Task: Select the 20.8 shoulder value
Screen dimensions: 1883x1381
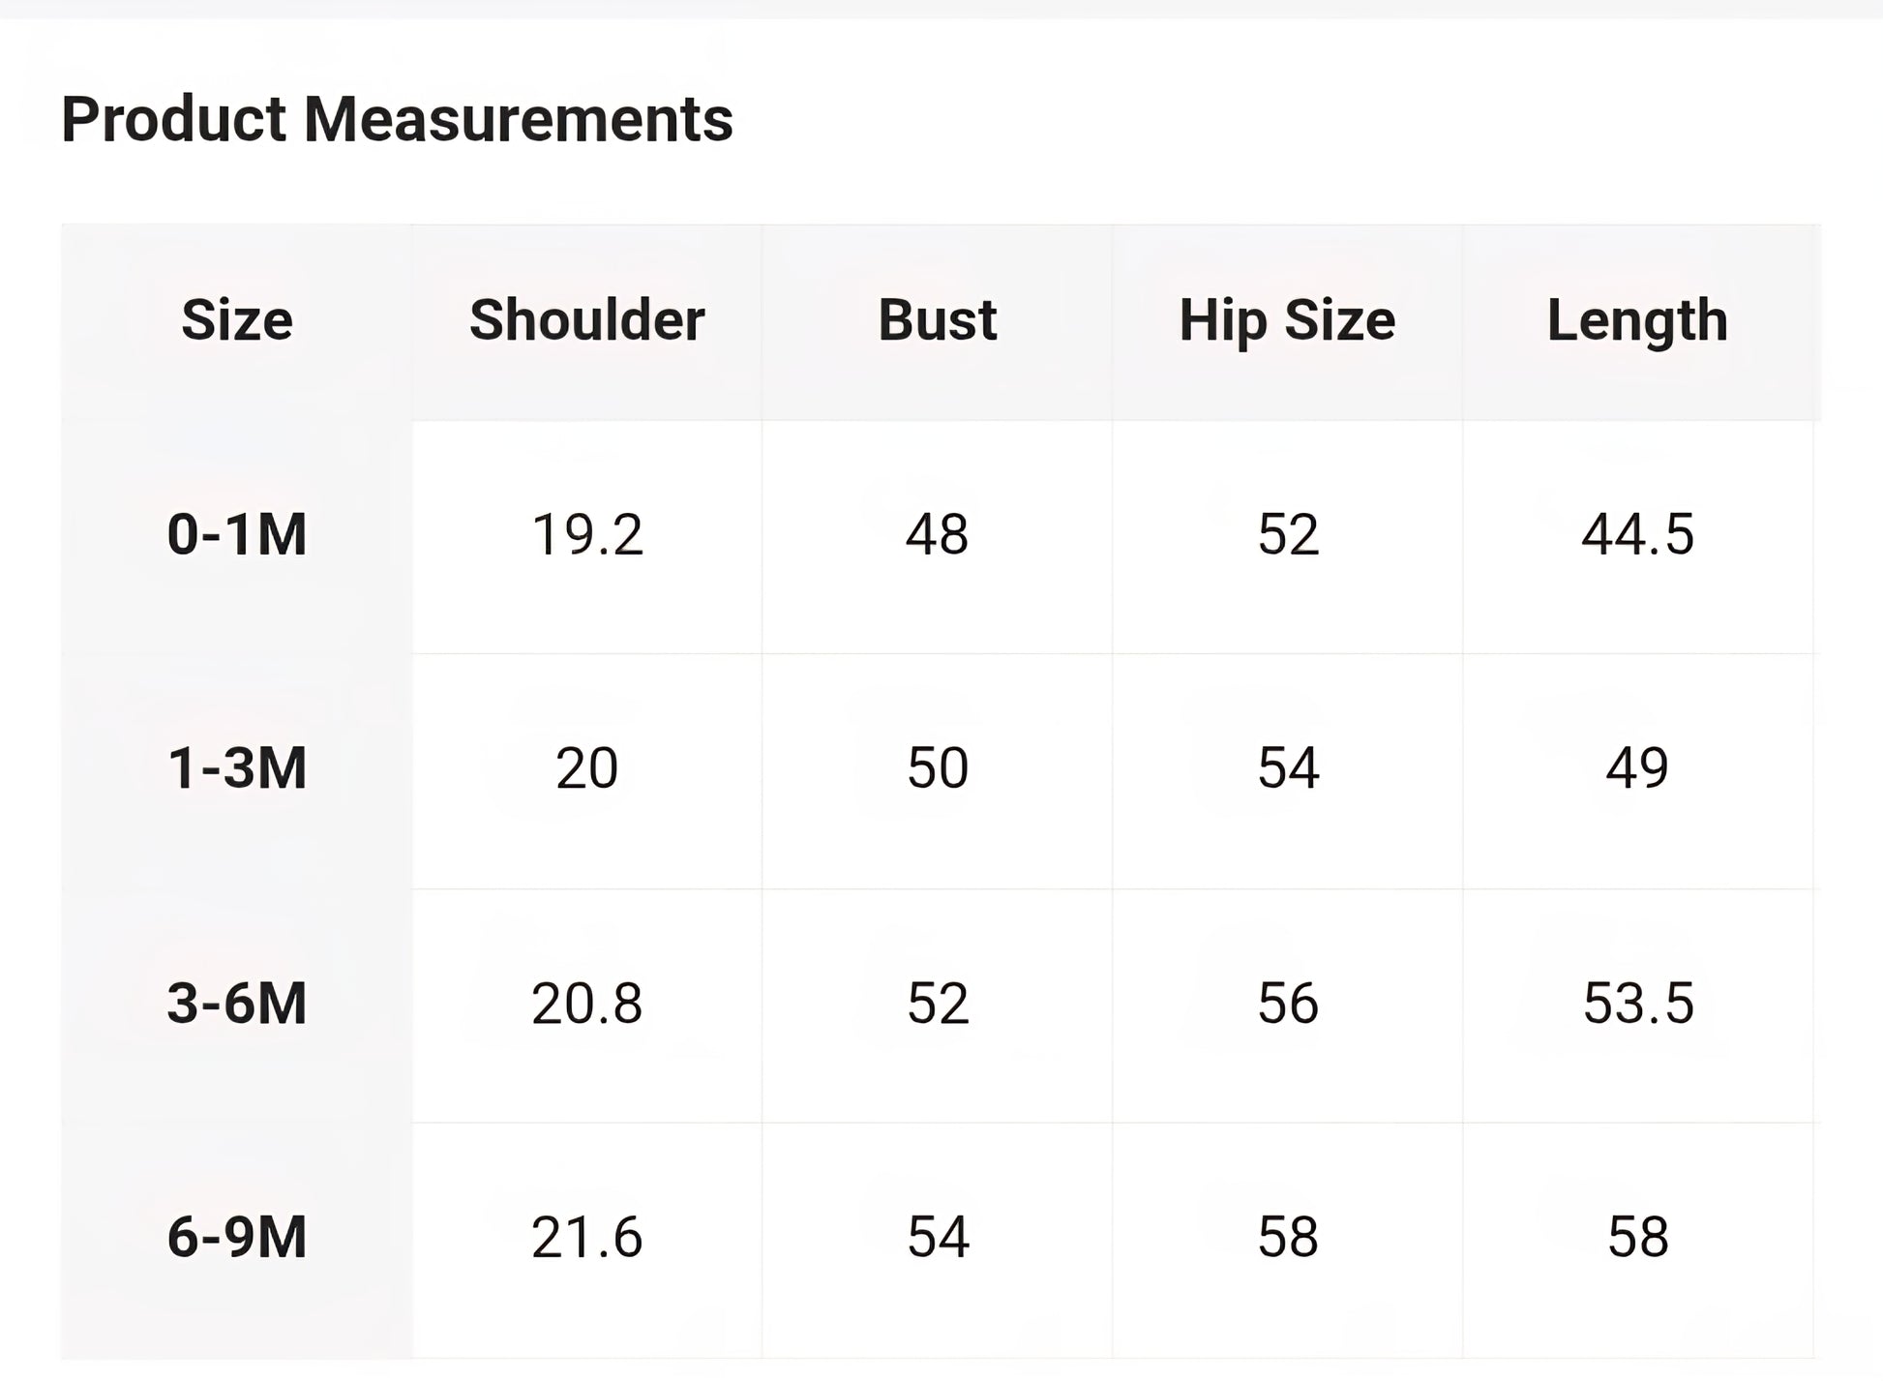Action: tap(587, 1003)
